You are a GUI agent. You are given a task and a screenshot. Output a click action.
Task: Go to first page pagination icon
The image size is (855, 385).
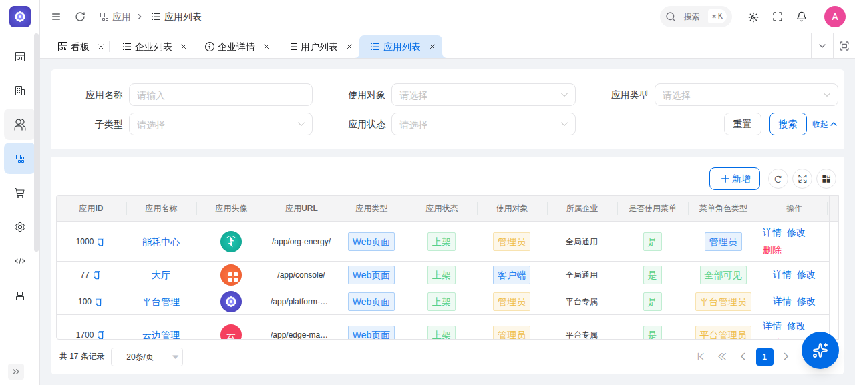tap(701, 357)
